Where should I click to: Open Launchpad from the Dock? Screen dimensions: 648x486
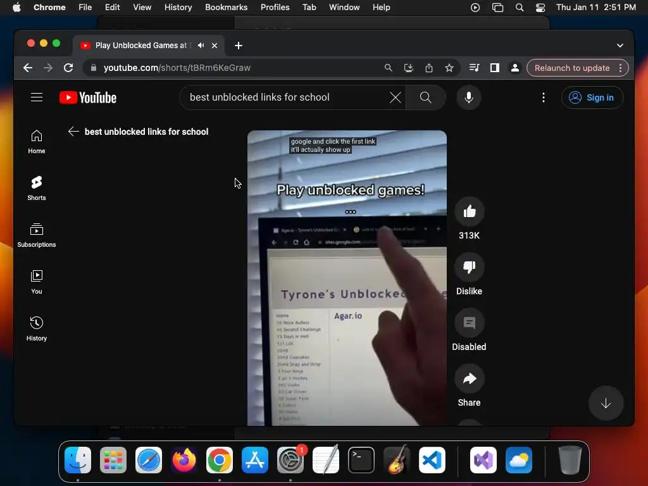coord(113,460)
